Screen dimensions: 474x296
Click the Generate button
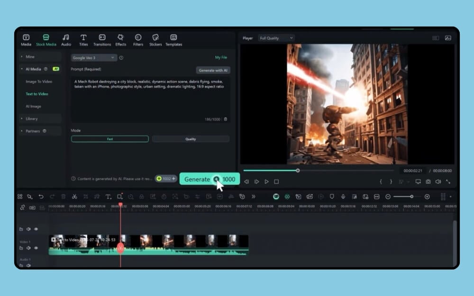click(197, 179)
